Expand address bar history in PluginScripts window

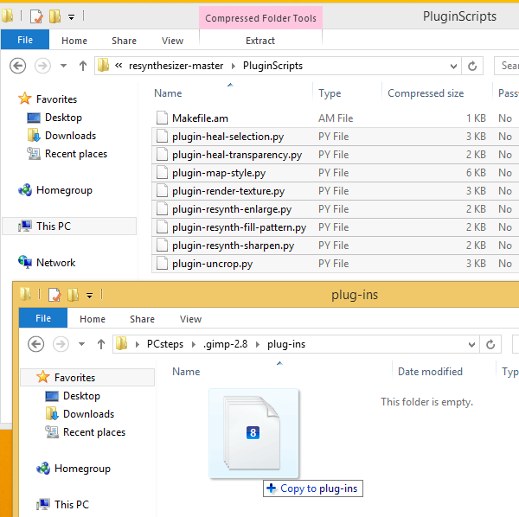point(454,67)
